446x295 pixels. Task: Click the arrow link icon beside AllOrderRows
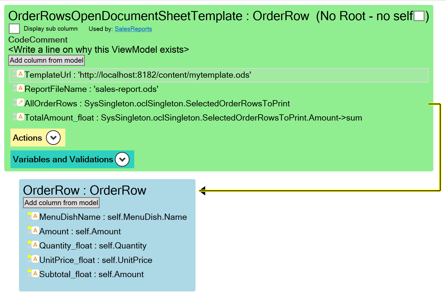20,102
